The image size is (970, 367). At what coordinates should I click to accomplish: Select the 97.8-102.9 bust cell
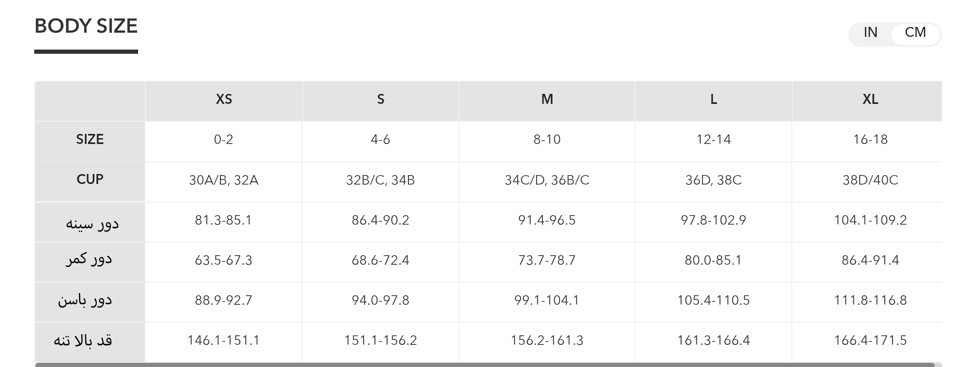point(713,220)
